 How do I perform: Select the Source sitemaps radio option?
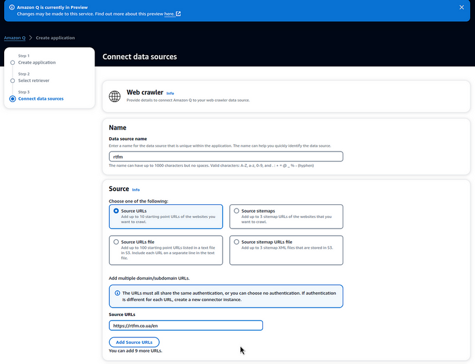(237, 211)
